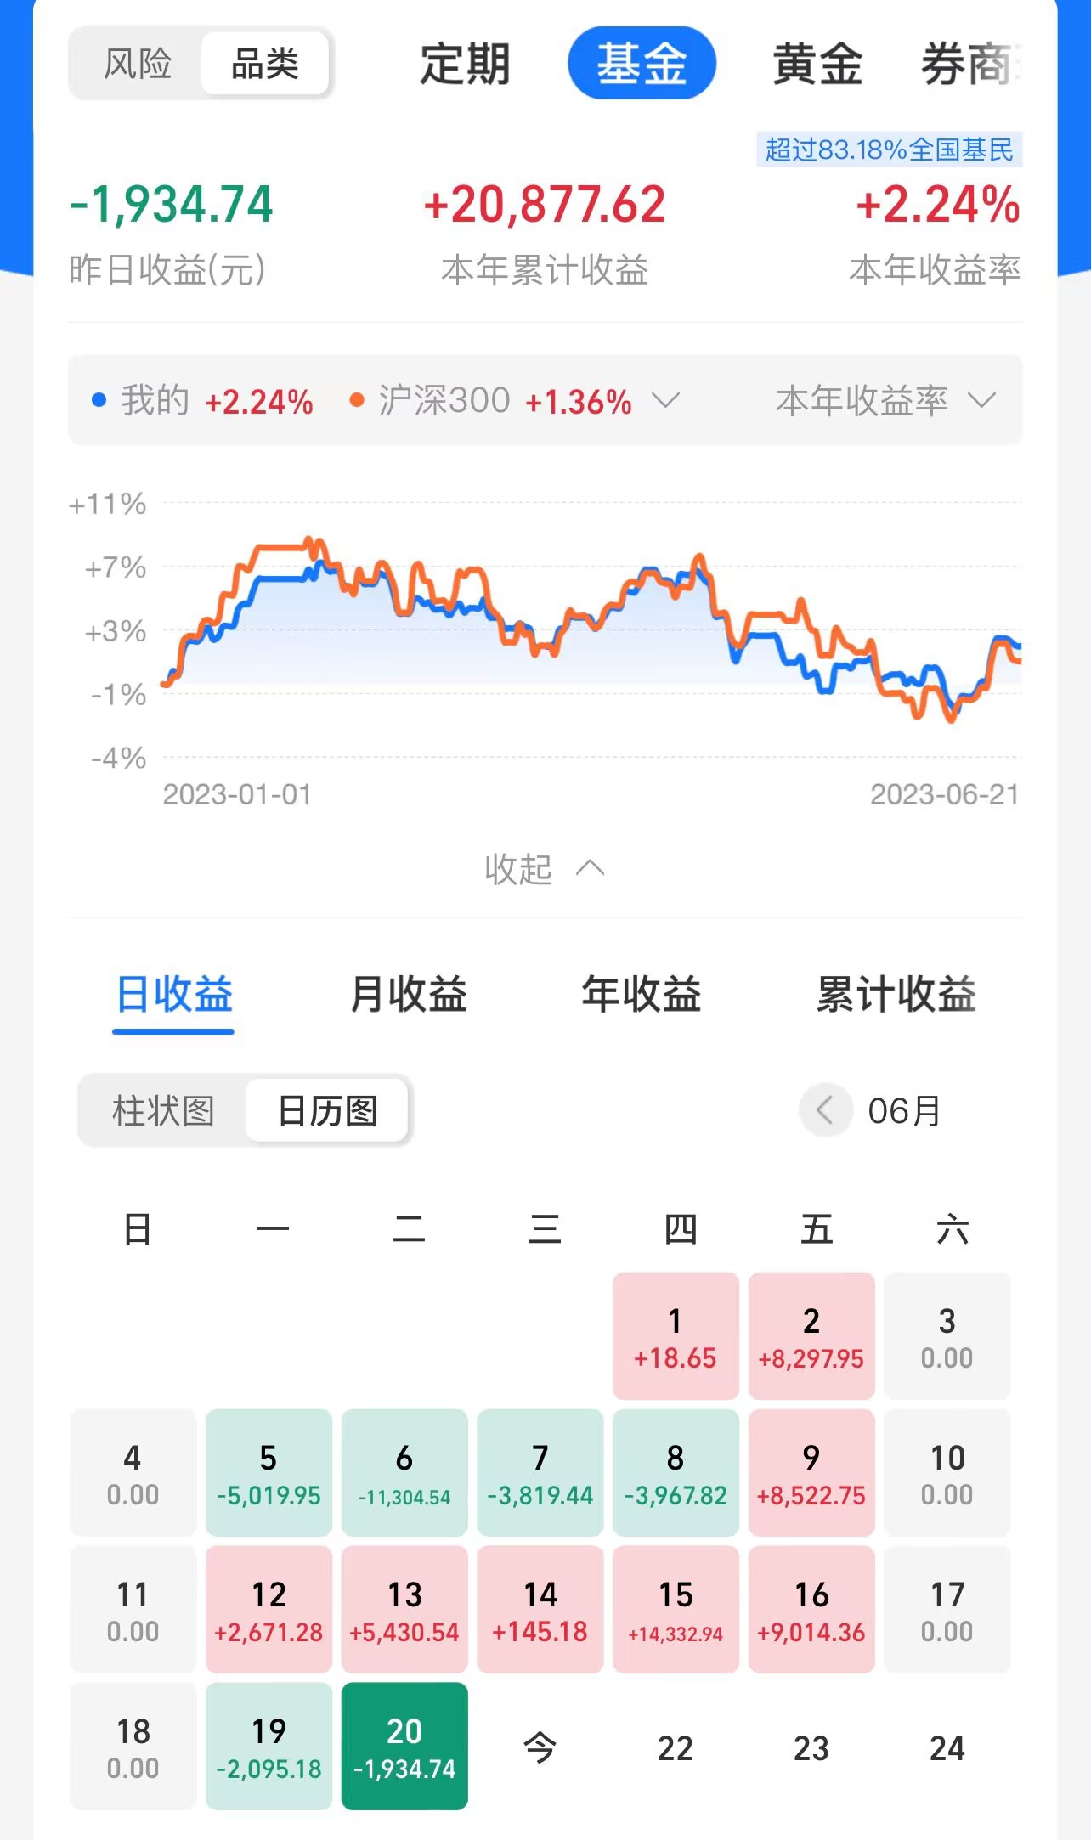
Task: Tap 超过83.18%全国基民 badge
Action: (x=889, y=150)
